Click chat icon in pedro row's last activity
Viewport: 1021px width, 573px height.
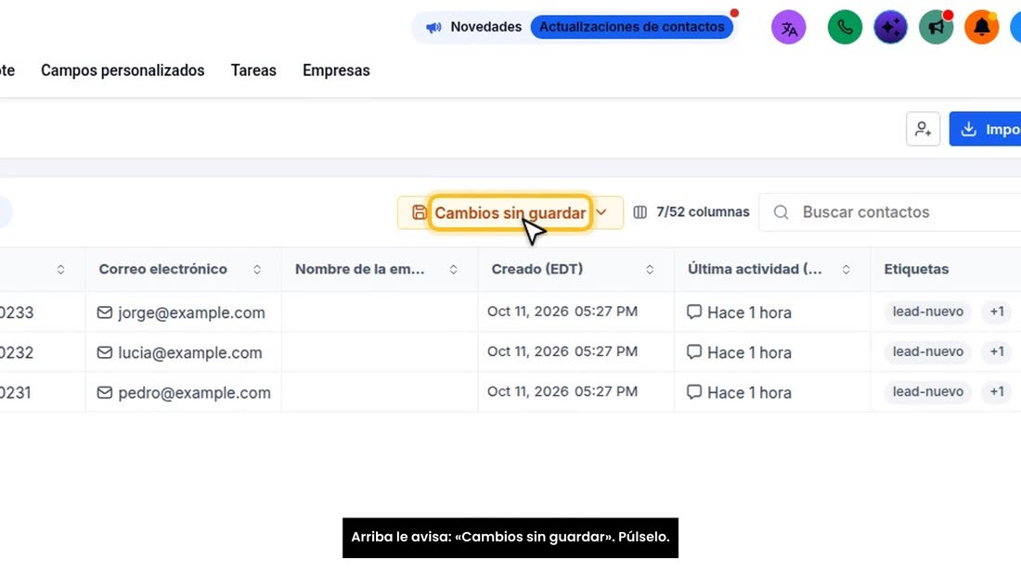(694, 392)
